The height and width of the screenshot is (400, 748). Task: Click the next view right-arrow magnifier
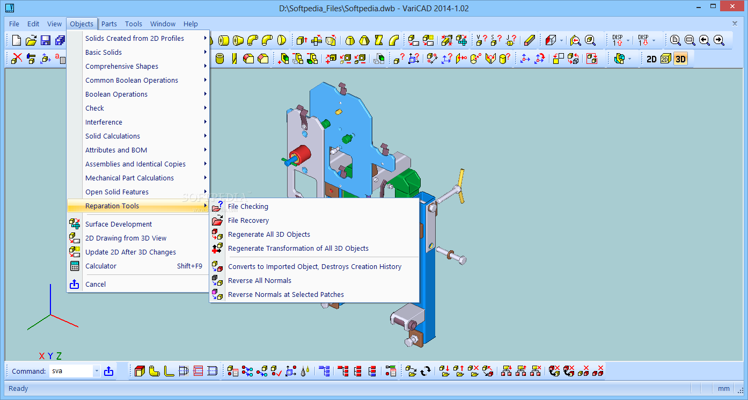point(719,40)
